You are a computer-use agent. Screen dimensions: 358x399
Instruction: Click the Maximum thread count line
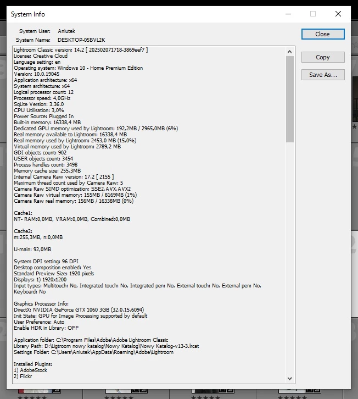pyautogui.click(x=69, y=183)
